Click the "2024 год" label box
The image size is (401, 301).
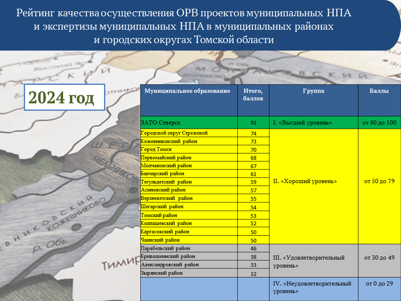point(64,97)
